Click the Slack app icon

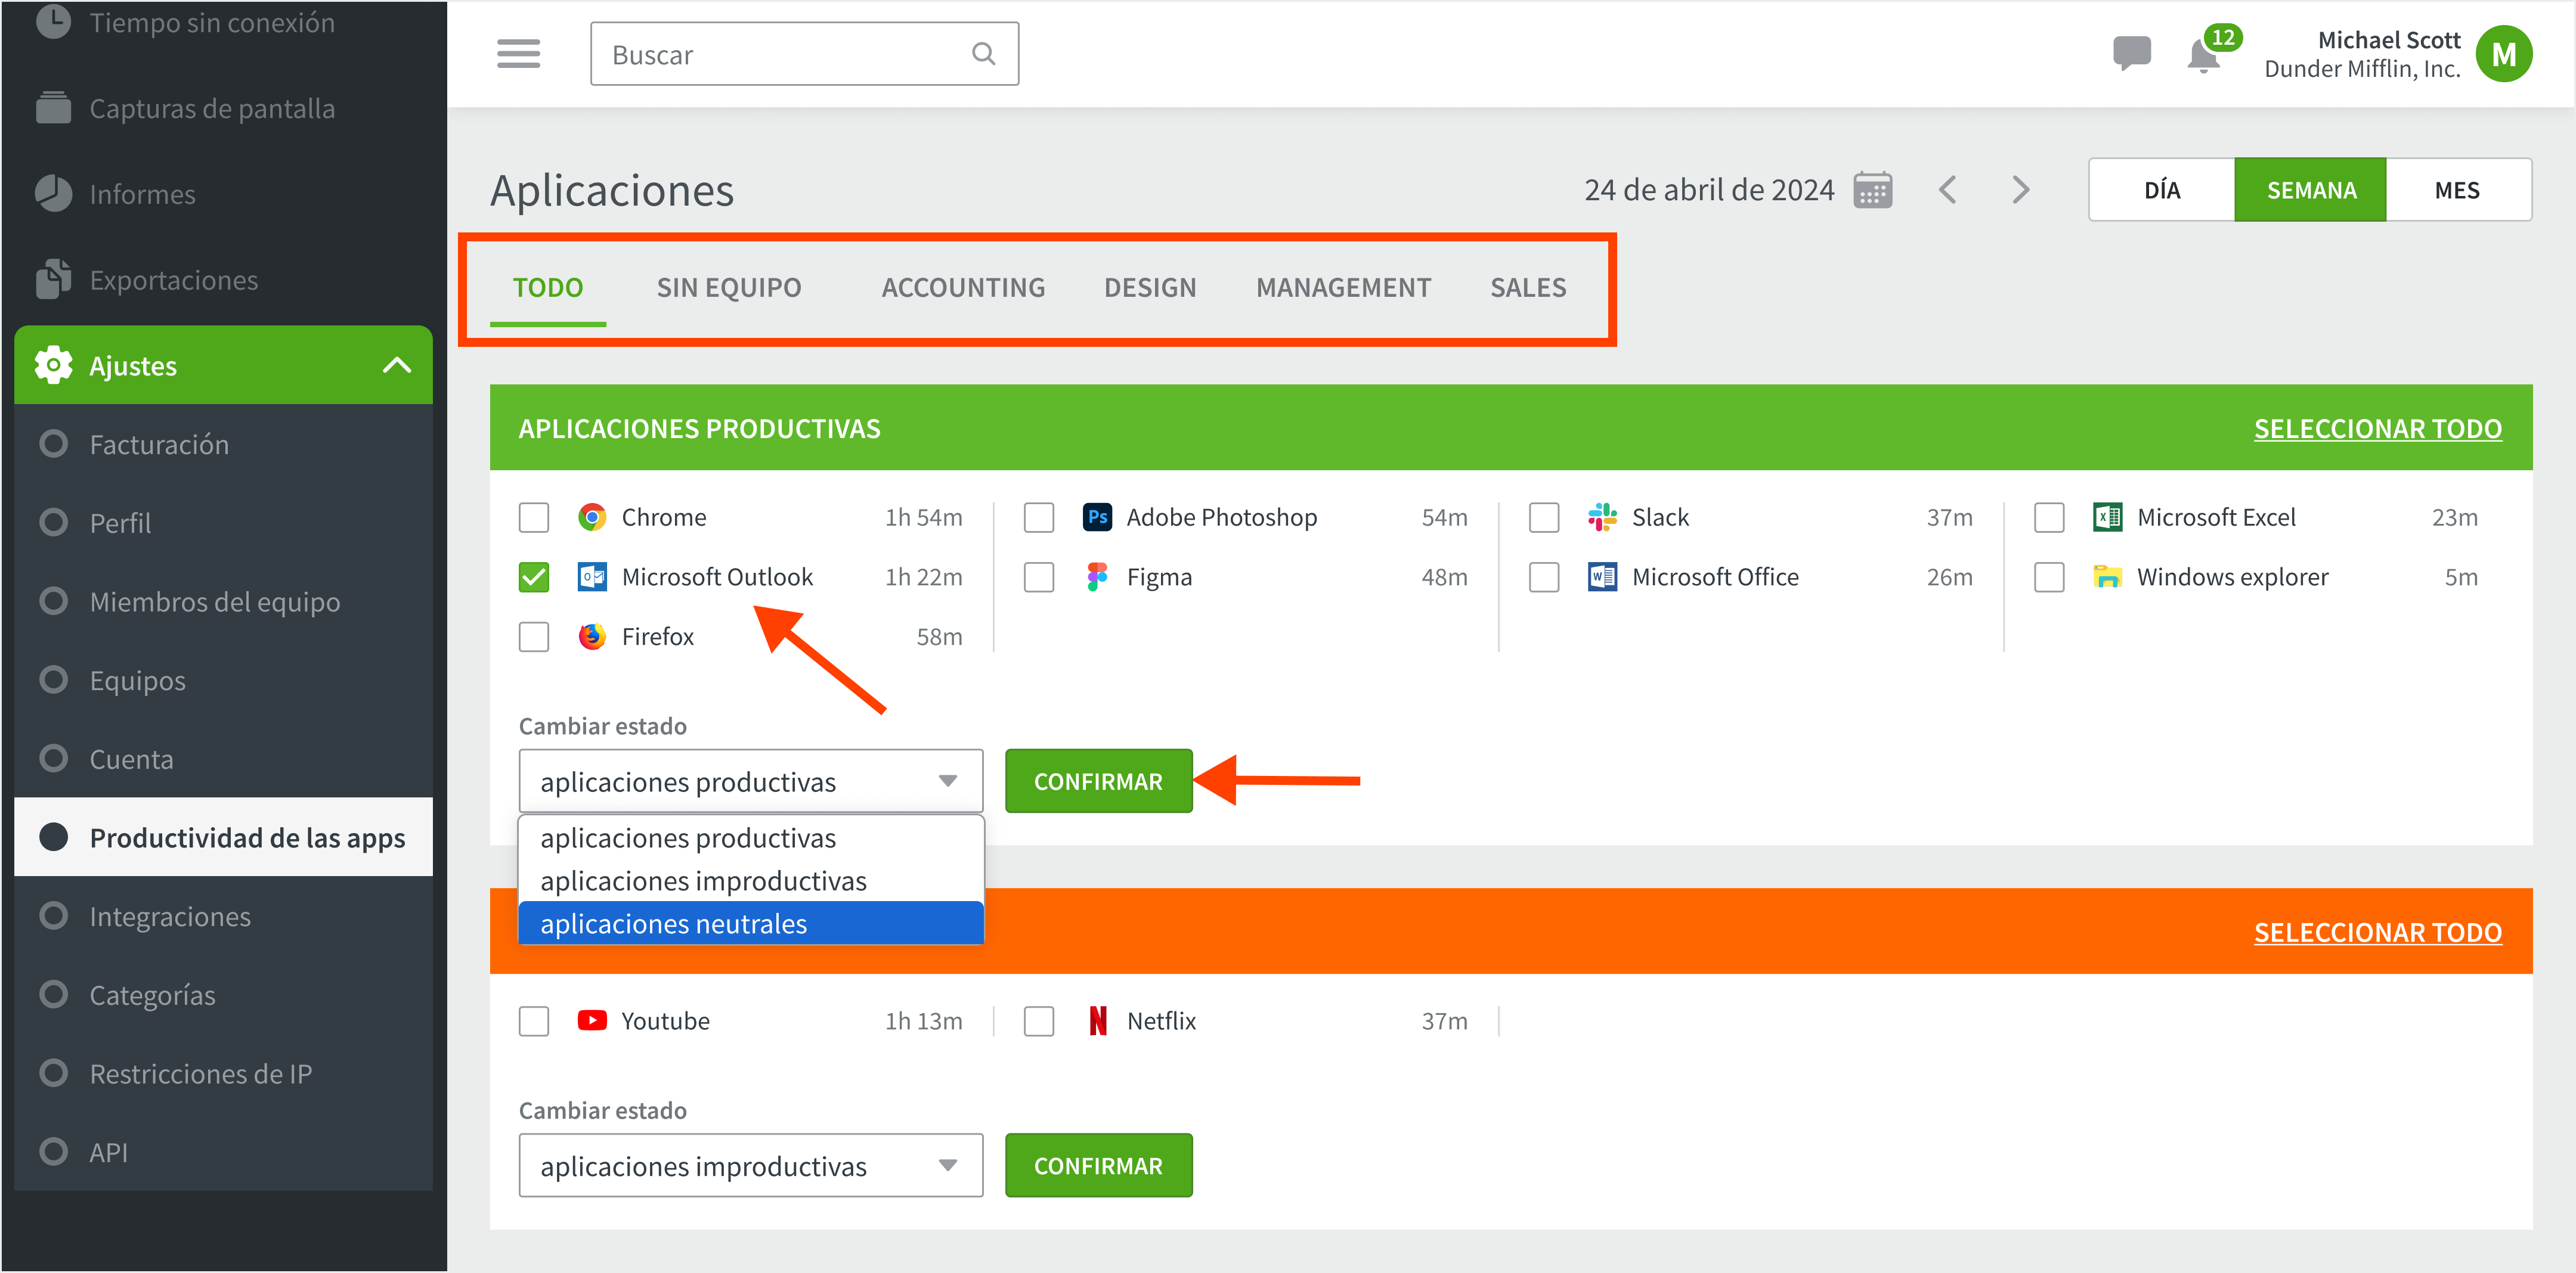pyautogui.click(x=1602, y=517)
